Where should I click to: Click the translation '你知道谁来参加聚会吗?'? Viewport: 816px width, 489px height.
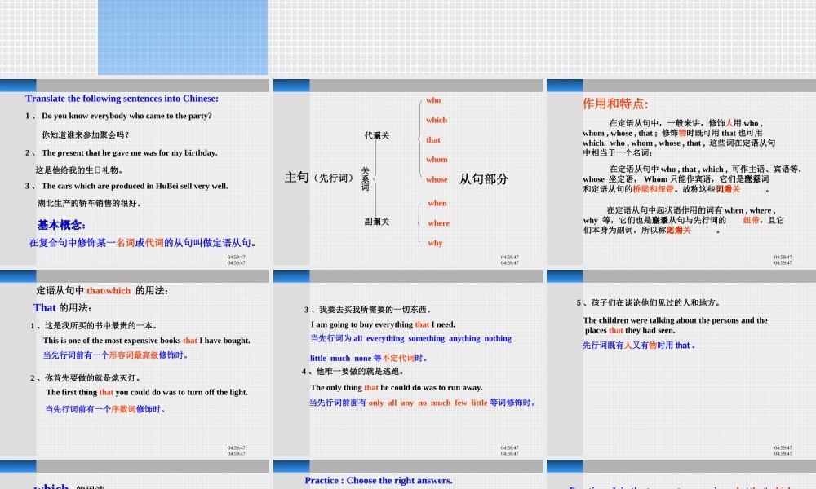[86, 134]
